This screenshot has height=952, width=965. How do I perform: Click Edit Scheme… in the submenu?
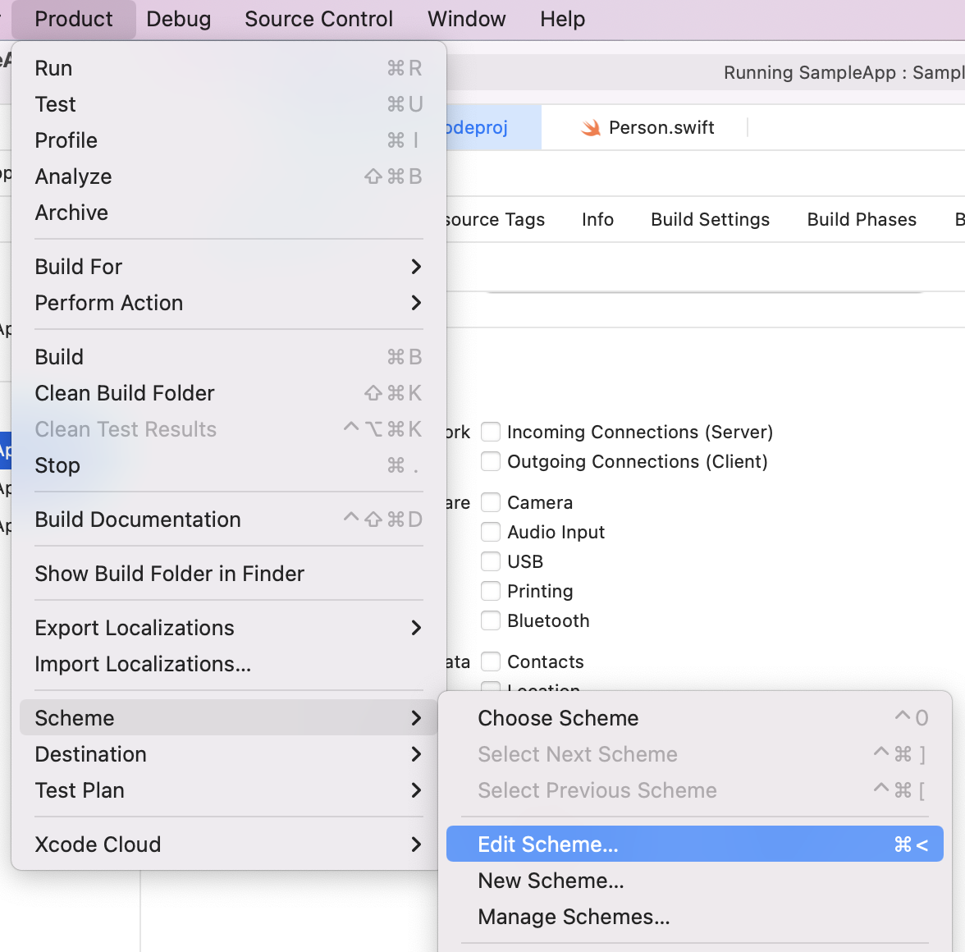(x=694, y=844)
